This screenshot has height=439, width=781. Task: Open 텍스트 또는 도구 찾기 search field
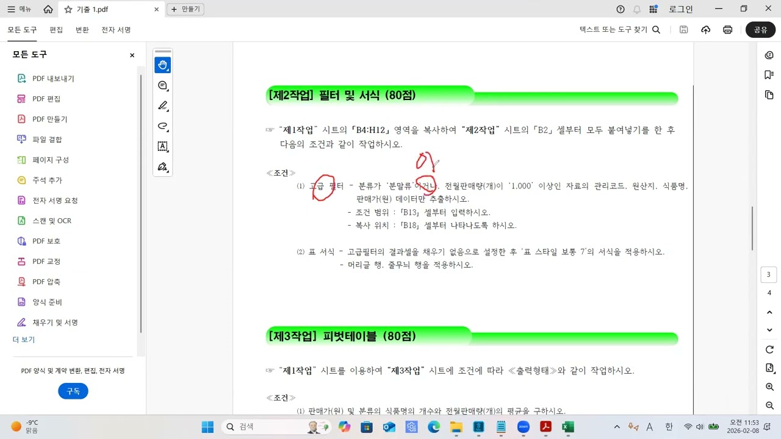tap(620, 30)
